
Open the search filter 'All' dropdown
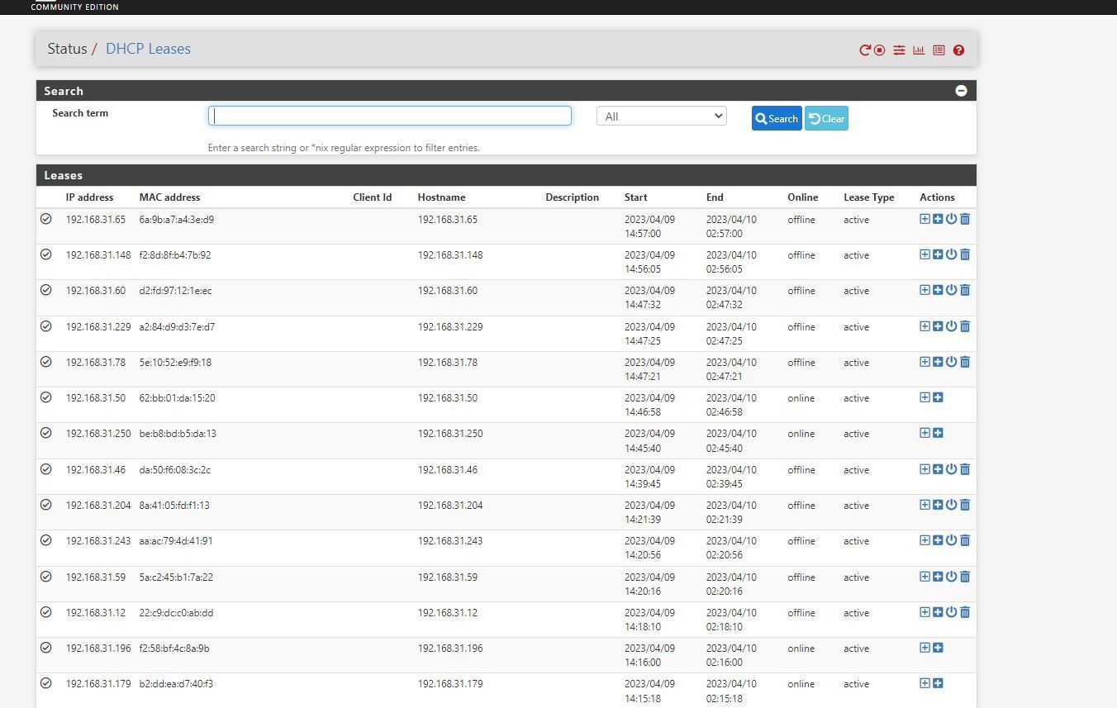coord(662,116)
